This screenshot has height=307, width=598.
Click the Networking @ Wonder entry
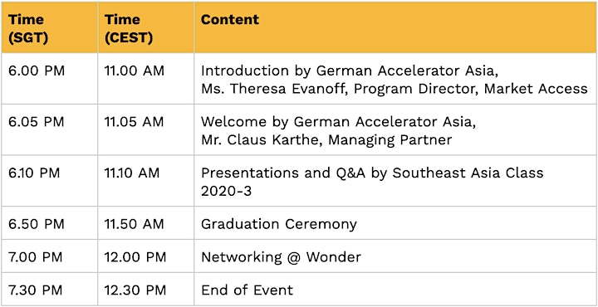coord(281,257)
